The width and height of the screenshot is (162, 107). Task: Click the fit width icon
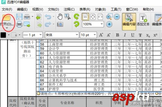pos(100,17)
